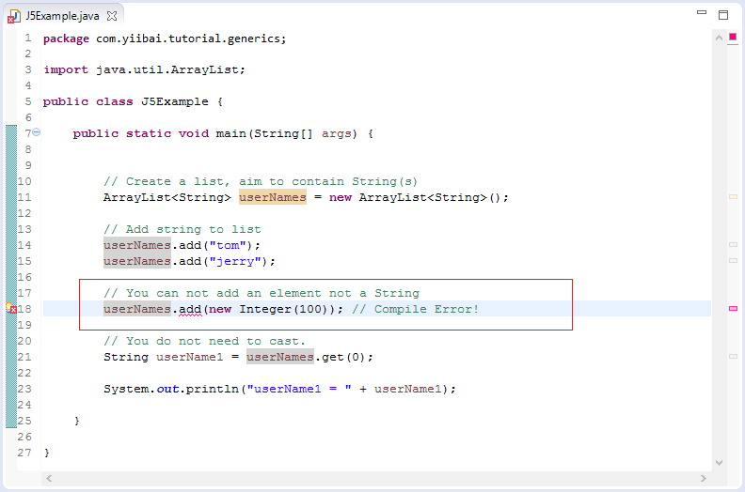Click com.yiibai.tutorial.generics package name
The width and height of the screenshot is (745, 492).
point(188,38)
